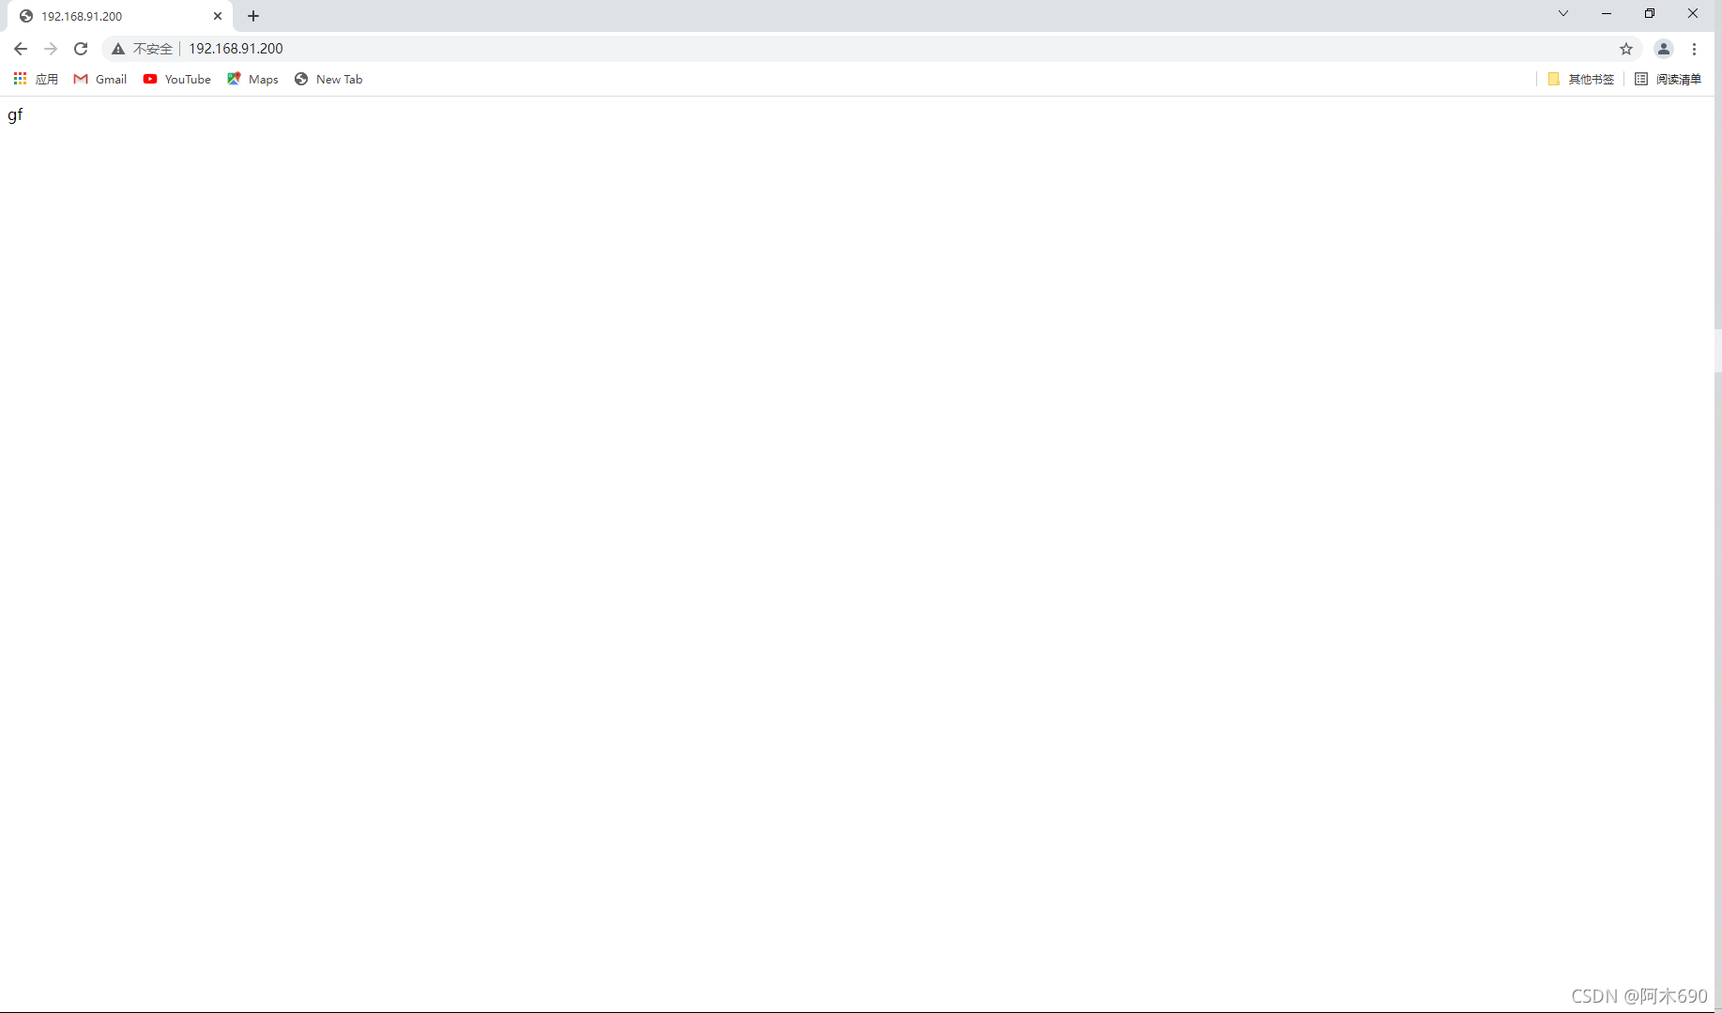The height and width of the screenshot is (1013, 1722).
Task: Open Other bookmarks folder
Action: coord(1581,79)
